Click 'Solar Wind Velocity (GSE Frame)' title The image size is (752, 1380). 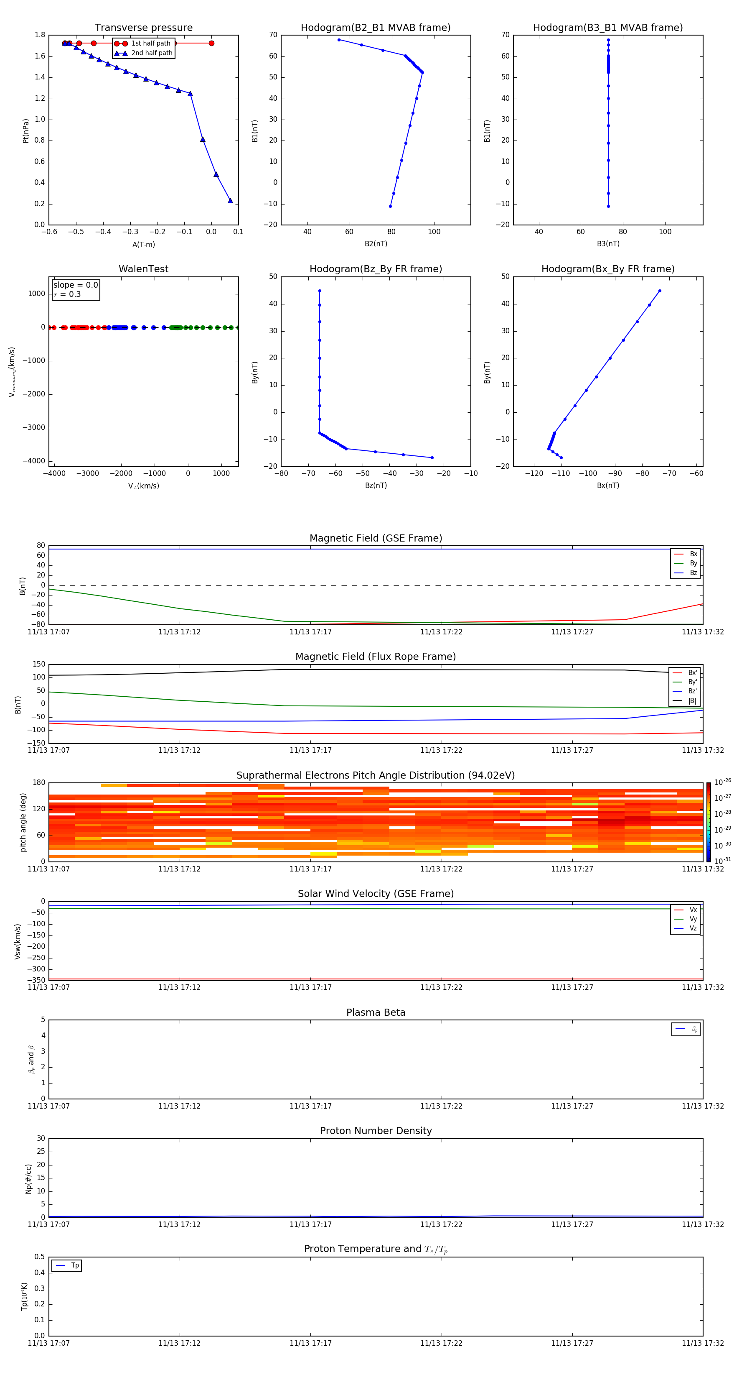[x=376, y=894]
